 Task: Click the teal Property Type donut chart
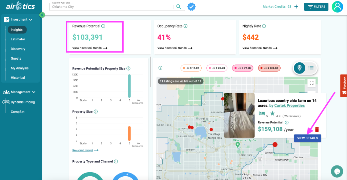tap(90, 176)
